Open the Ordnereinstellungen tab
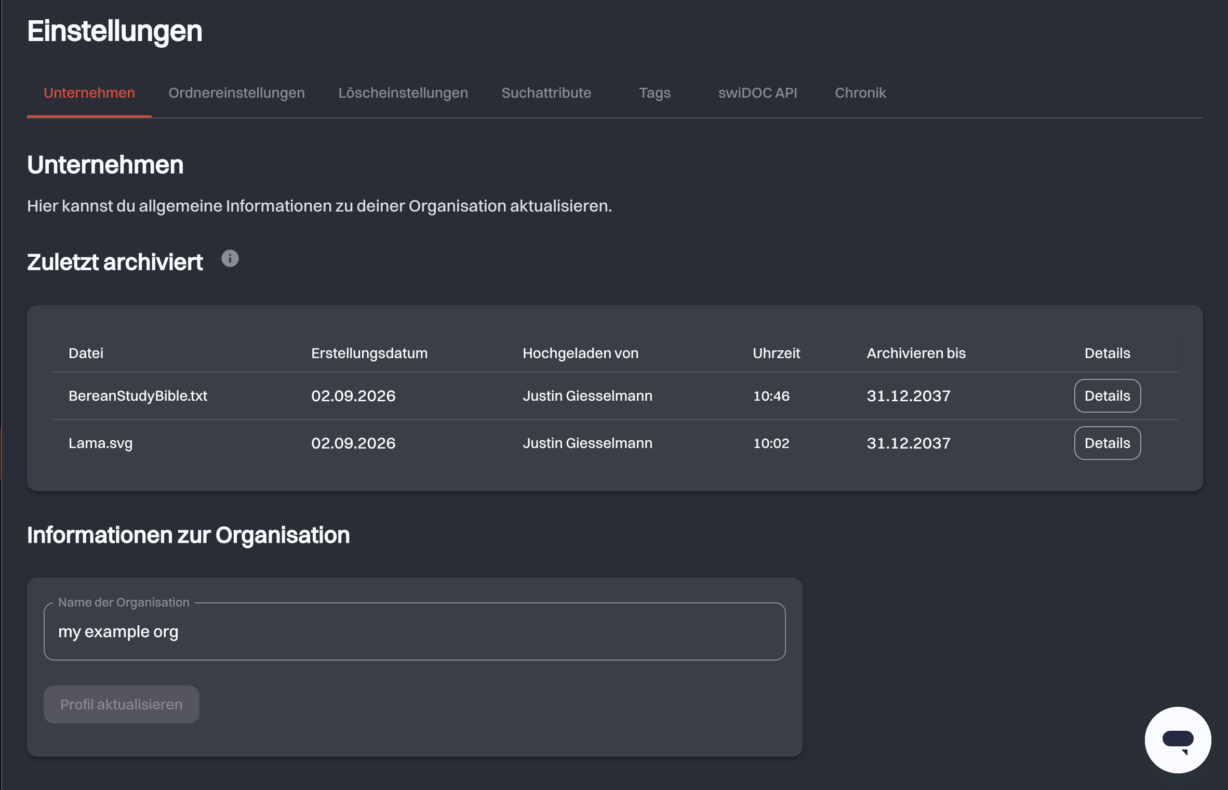This screenshot has width=1228, height=790. coord(236,93)
